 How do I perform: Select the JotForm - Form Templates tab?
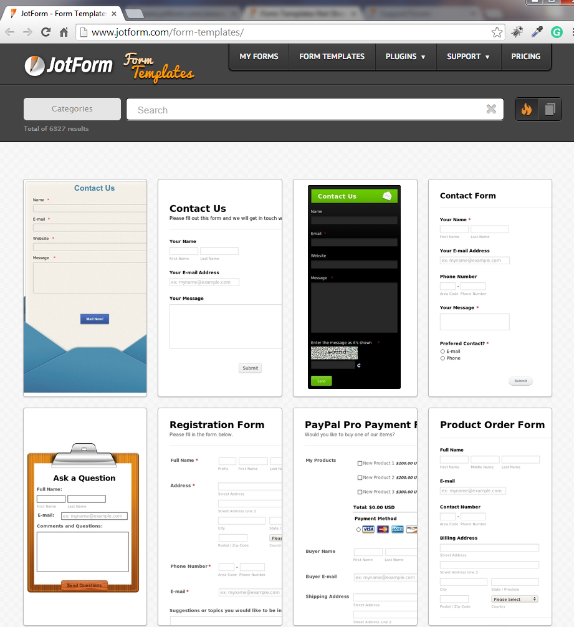click(x=63, y=14)
